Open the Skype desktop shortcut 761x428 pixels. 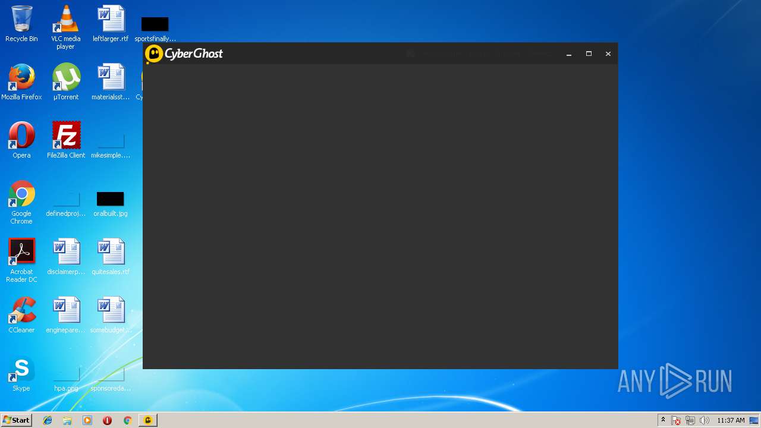pyautogui.click(x=21, y=373)
